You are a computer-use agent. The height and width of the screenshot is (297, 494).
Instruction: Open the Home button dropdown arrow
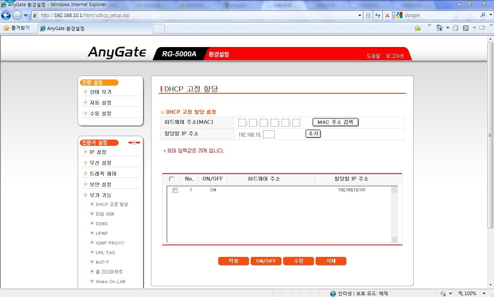click(448, 28)
